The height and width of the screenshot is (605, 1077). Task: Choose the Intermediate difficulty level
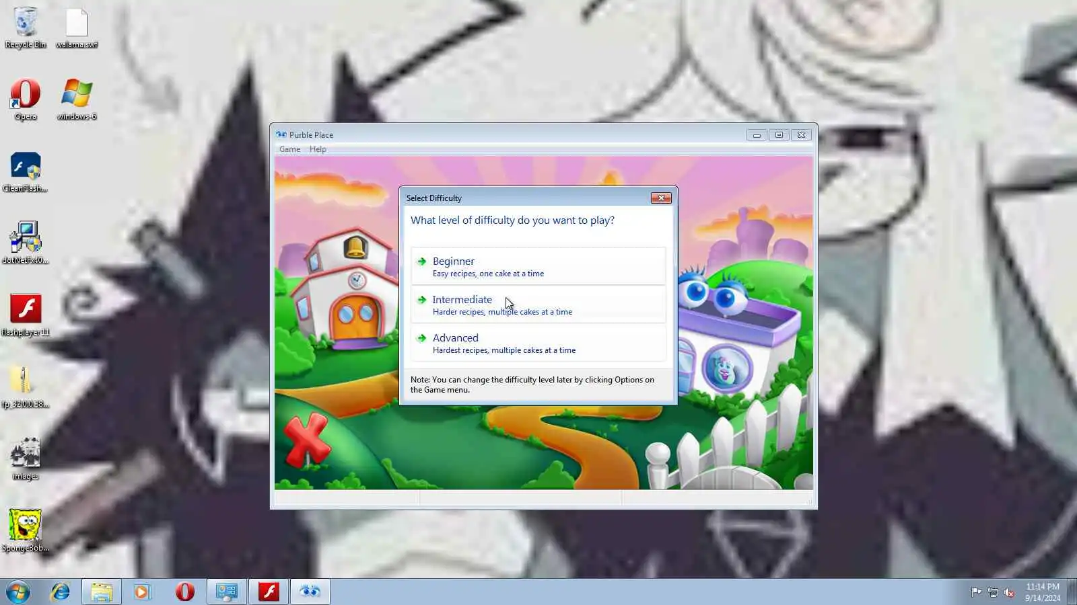coord(538,305)
